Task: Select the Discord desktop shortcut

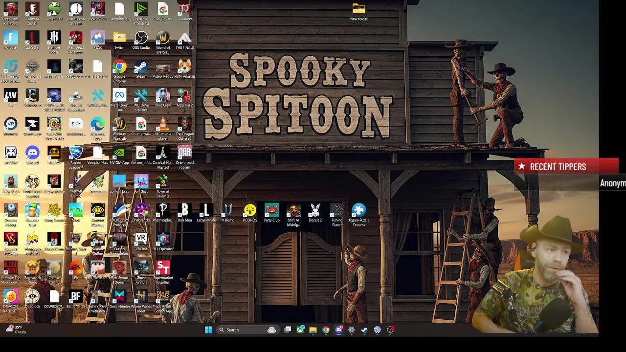Action: tap(32, 155)
